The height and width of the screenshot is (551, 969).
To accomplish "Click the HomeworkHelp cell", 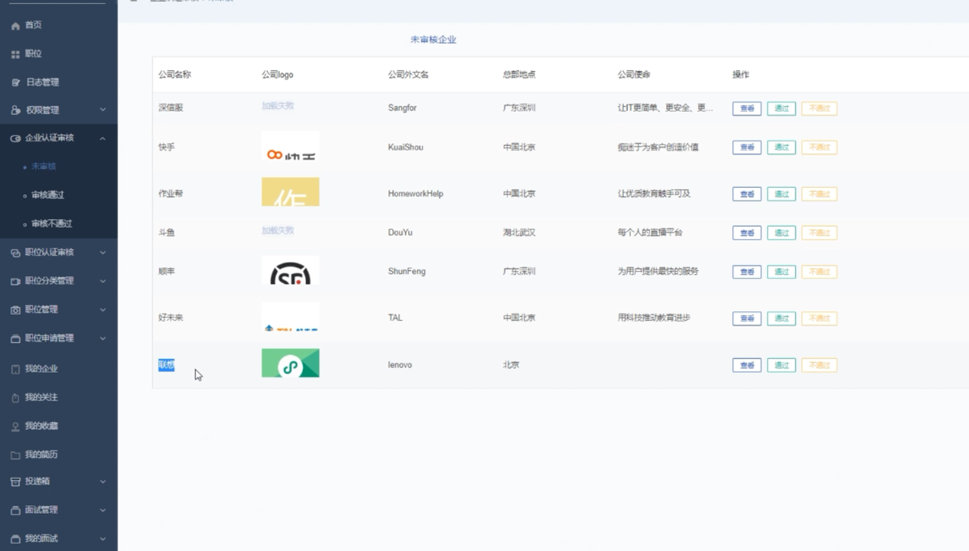I will pyautogui.click(x=416, y=194).
